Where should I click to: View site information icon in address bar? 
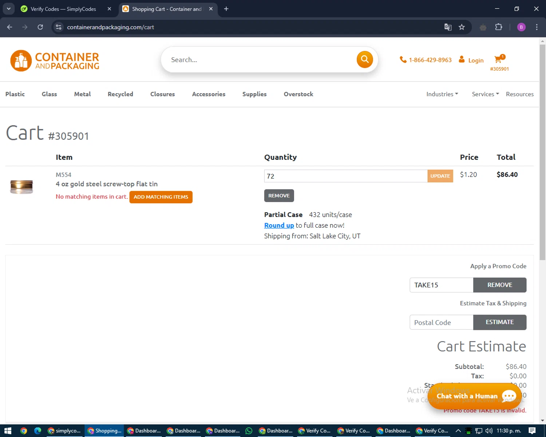click(59, 27)
